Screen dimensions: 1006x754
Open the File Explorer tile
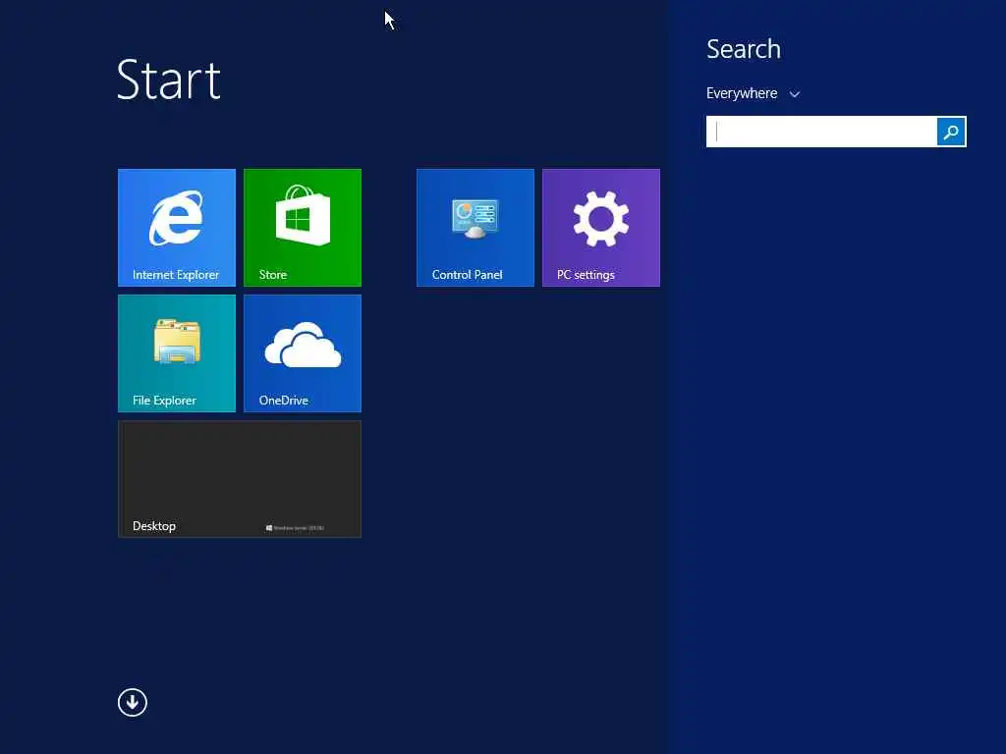[177, 353]
